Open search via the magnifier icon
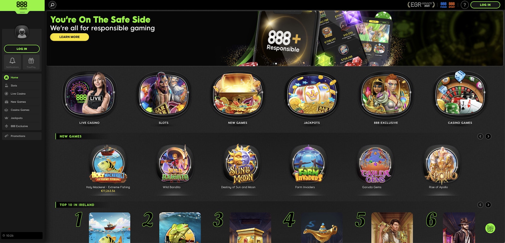The width and height of the screenshot is (505, 243). (x=52, y=5)
